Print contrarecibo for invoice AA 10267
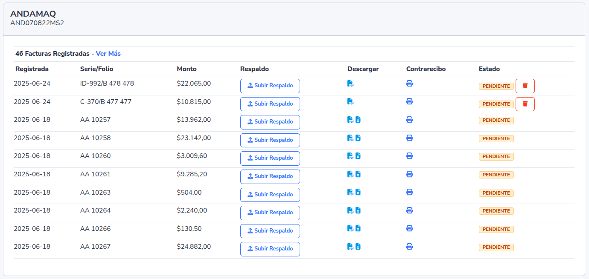Screen dimensions: 589x279 pos(409,247)
